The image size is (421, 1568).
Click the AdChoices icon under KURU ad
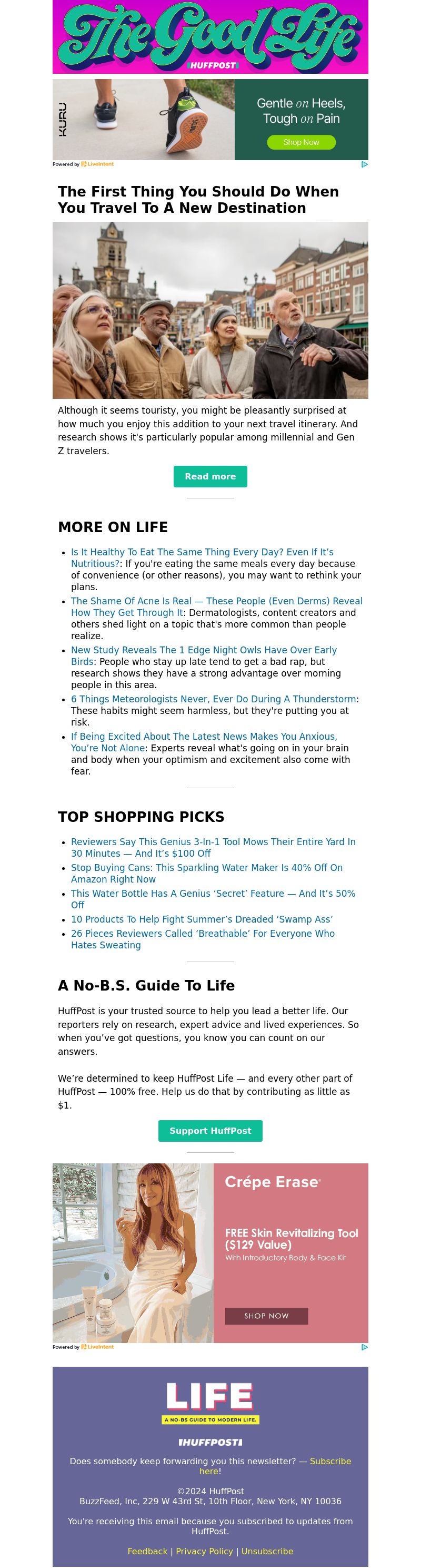tap(364, 164)
